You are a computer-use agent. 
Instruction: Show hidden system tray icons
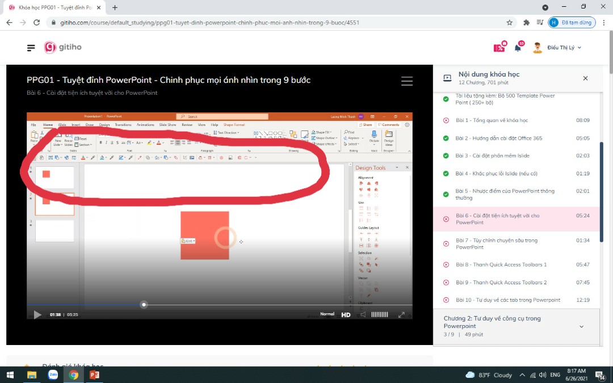[x=522, y=375]
